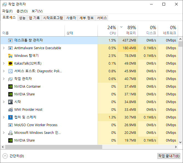
Task: Click the 180.4MB memory value
Action: tap(129, 48)
